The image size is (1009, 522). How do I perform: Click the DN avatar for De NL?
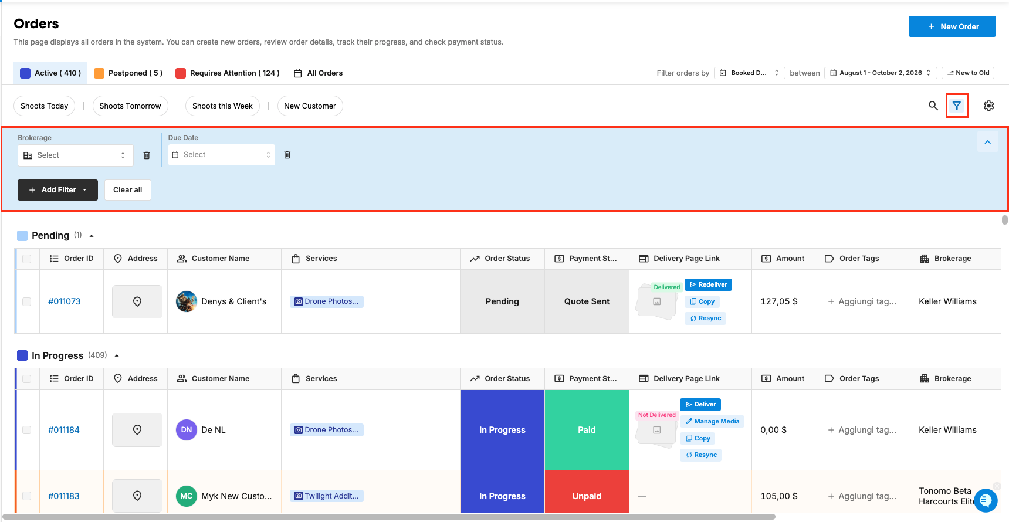pos(187,430)
